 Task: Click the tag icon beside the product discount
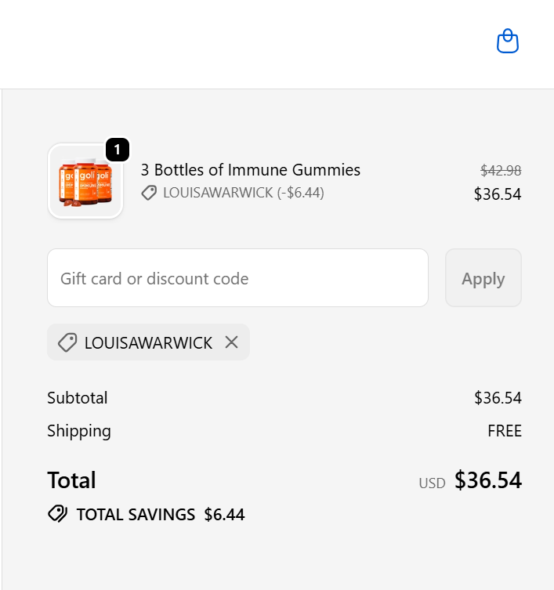[149, 193]
